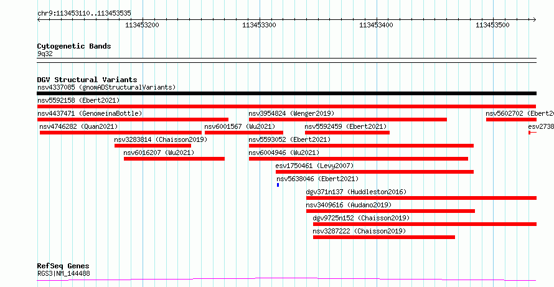The height and width of the screenshot is (287, 554).
Task: Select the nsv3954824 (Wenger2019) label
Action: coord(291,113)
